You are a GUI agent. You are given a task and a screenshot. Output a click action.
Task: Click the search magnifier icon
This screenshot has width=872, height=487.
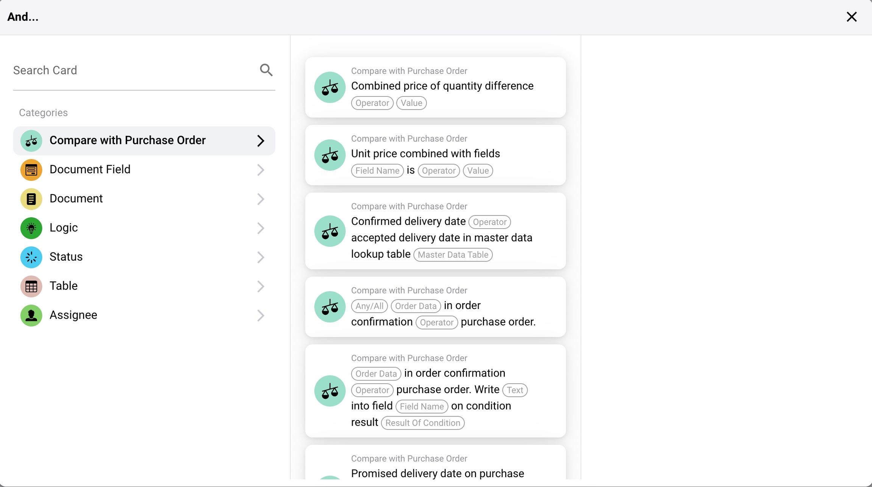266,70
